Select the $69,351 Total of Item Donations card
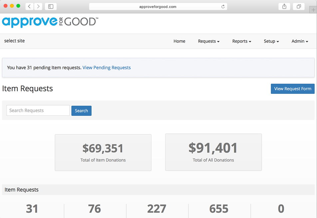The width and height of the screenshot is (317, 218). coord(103,152)
